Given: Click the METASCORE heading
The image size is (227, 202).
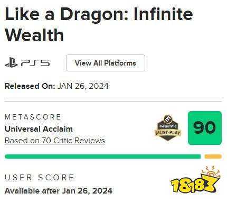Looking at the screenshot, I should pyautogui.click(x=33, y=117).
